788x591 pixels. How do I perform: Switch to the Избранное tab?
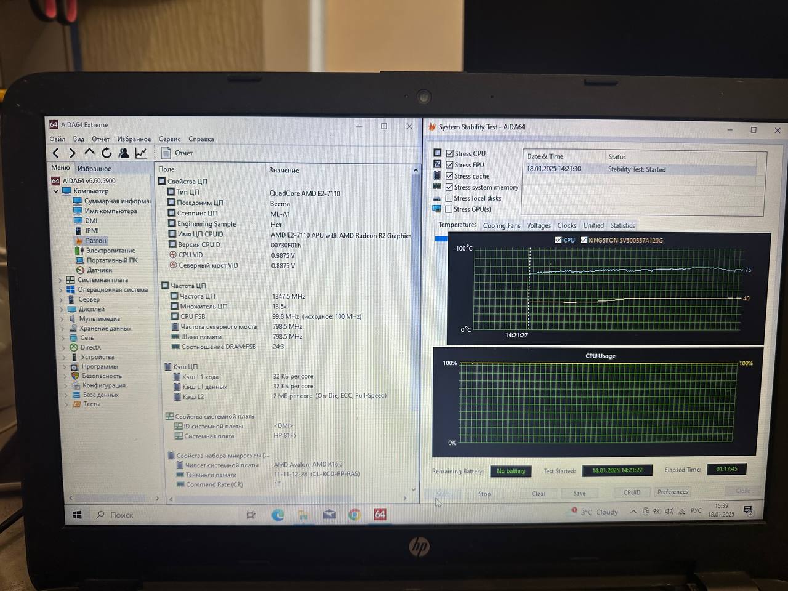click(x=94, y=168)
